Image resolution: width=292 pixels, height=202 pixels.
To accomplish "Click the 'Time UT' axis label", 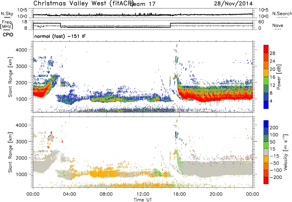I will (143, 199).
